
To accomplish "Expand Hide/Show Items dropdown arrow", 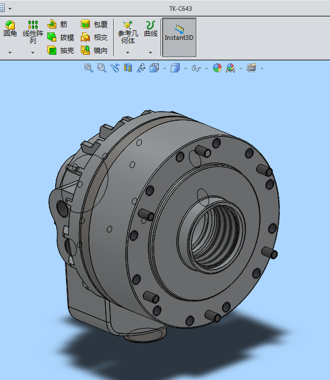I will [207, 68].
